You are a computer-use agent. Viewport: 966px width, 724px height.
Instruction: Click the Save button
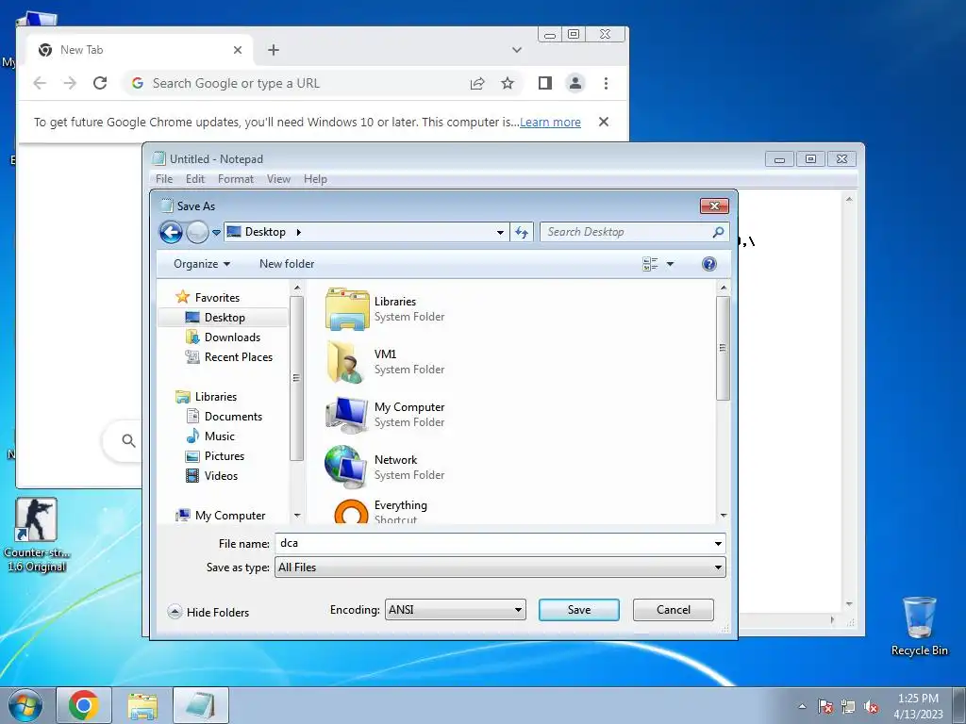click(579, 610)
